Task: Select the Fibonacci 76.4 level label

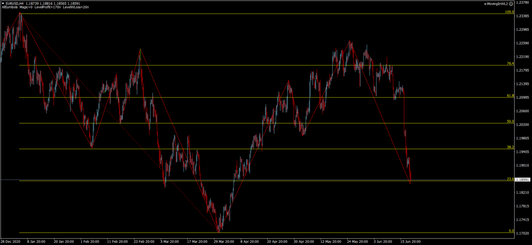Action: (x=510, y=63)
